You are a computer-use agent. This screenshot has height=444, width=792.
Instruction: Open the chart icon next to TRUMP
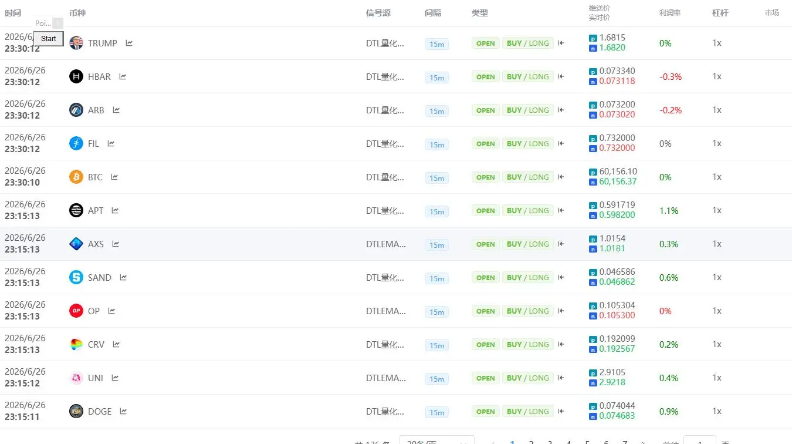(x=129, y=43)
